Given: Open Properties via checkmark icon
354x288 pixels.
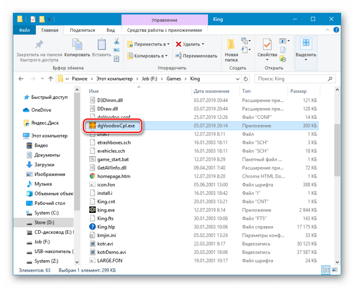Looking at the screenshot, I should [267, 44].
